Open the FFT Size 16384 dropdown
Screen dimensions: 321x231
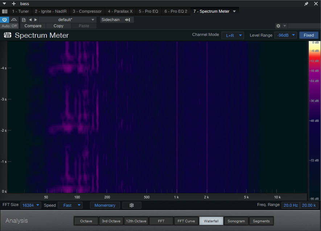click(31, 205)
